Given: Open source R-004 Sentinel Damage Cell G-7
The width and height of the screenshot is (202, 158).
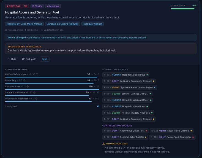Looking at the screenshot, I should (127, 94).
